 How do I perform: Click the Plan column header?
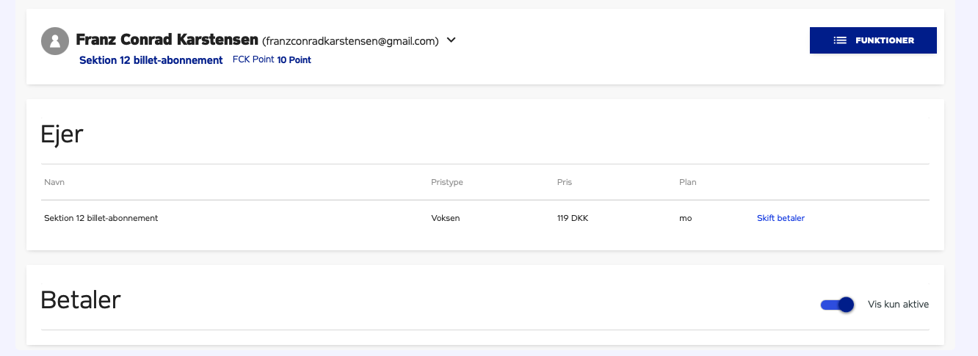tap(688, 182)
